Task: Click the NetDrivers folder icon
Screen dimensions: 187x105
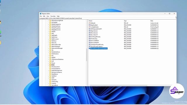Action: tap(50, 37)
